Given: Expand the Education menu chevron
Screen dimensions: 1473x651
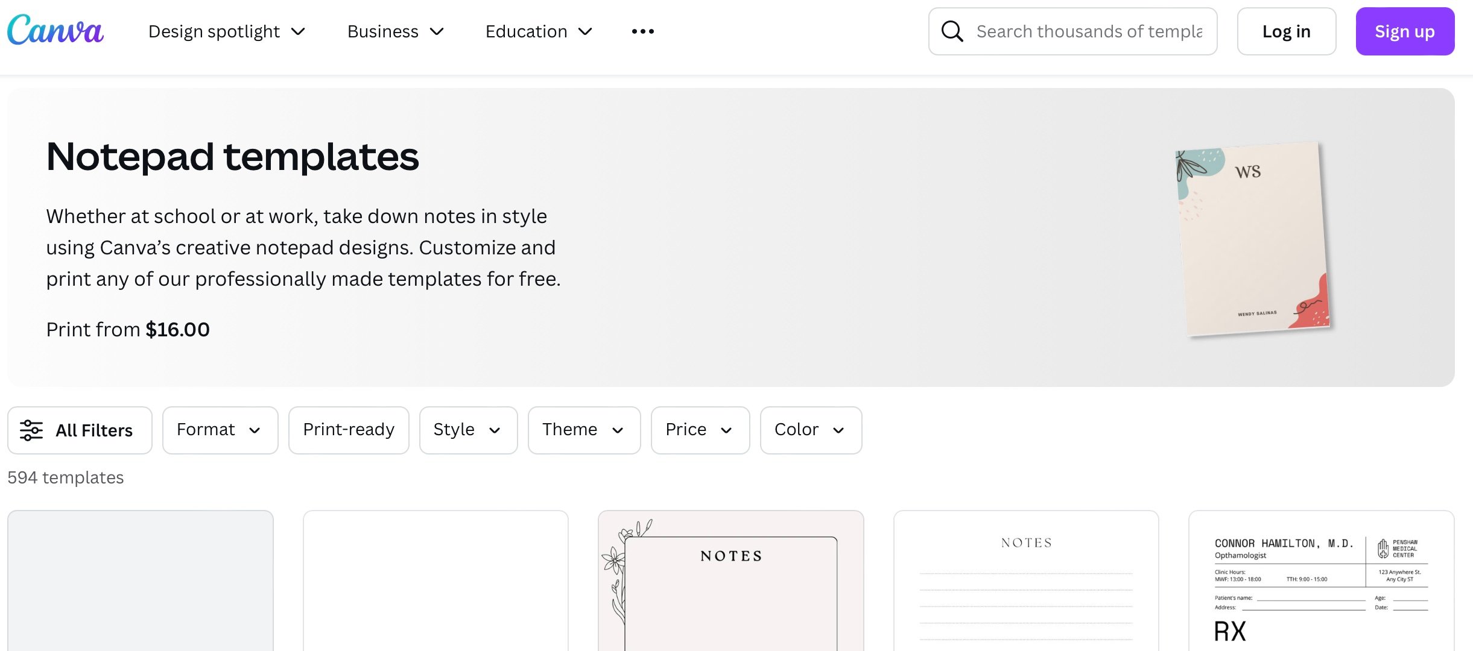Looking at the screenshot, I should coord(585,31).
